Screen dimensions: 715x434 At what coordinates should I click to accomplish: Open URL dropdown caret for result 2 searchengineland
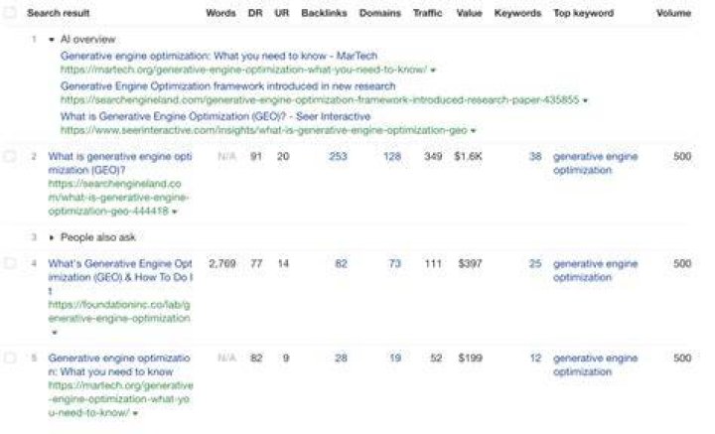click(x=175, y=212)
